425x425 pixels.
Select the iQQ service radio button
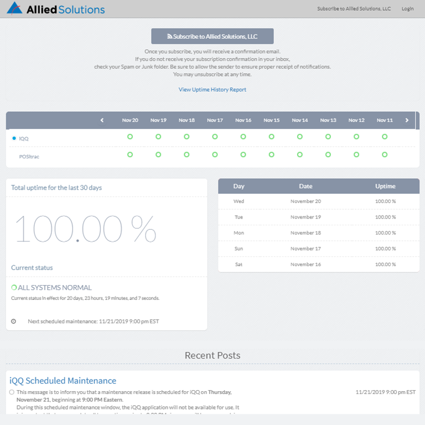(14, 138)
